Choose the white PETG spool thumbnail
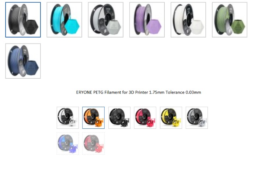258x177 pixels. (68, 118)
